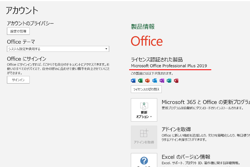Click the Excel app icon

[x=140, y=80]
